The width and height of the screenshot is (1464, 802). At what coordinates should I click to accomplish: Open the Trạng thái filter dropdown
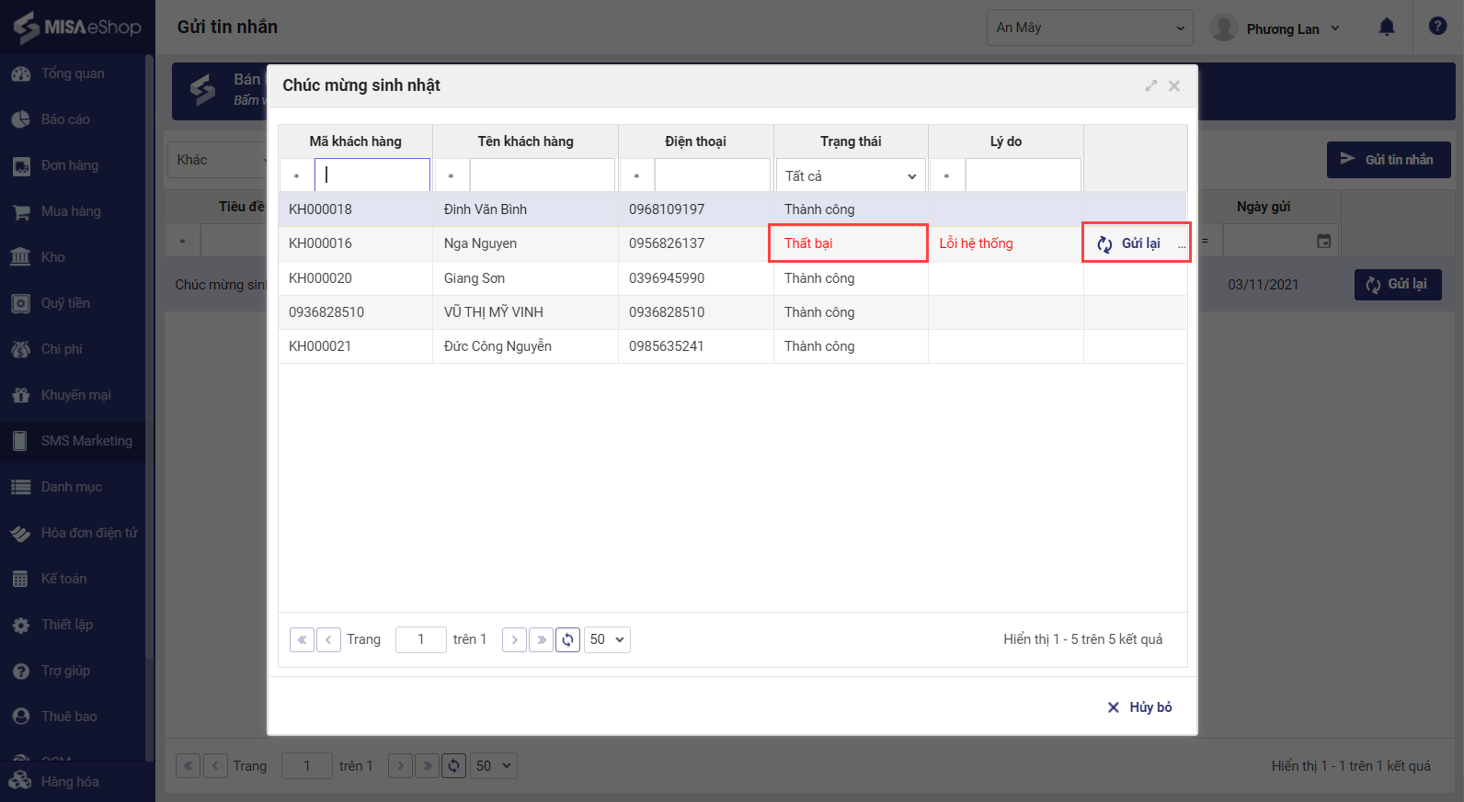pos(851,175)
